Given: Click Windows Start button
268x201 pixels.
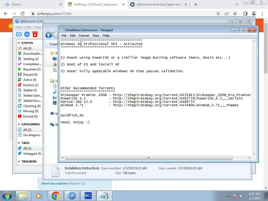Looking at the screenshot, I should (x=7, y=196).
